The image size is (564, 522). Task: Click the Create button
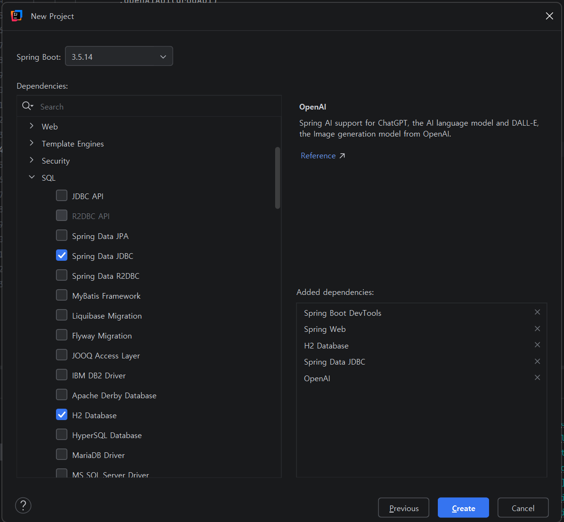[463, 508]
